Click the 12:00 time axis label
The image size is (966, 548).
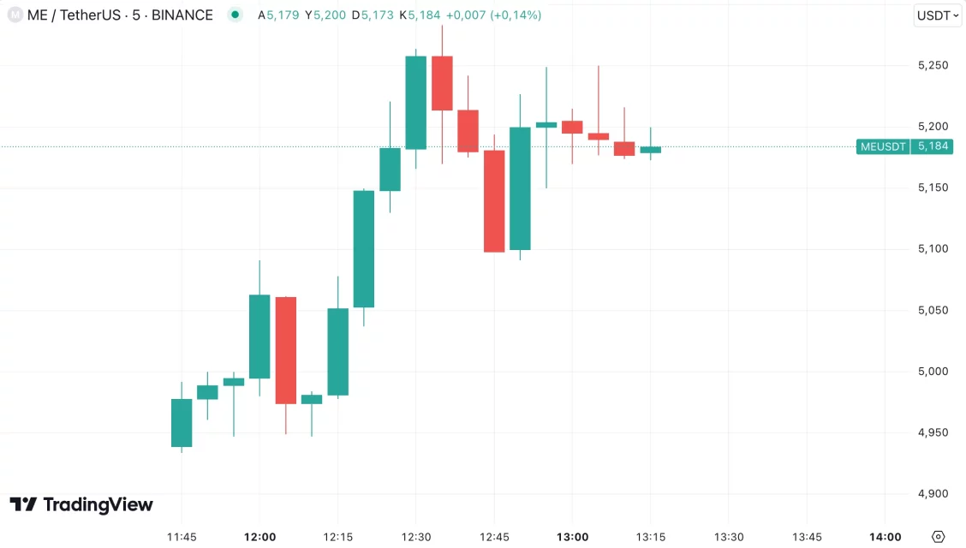coord(259,537)
